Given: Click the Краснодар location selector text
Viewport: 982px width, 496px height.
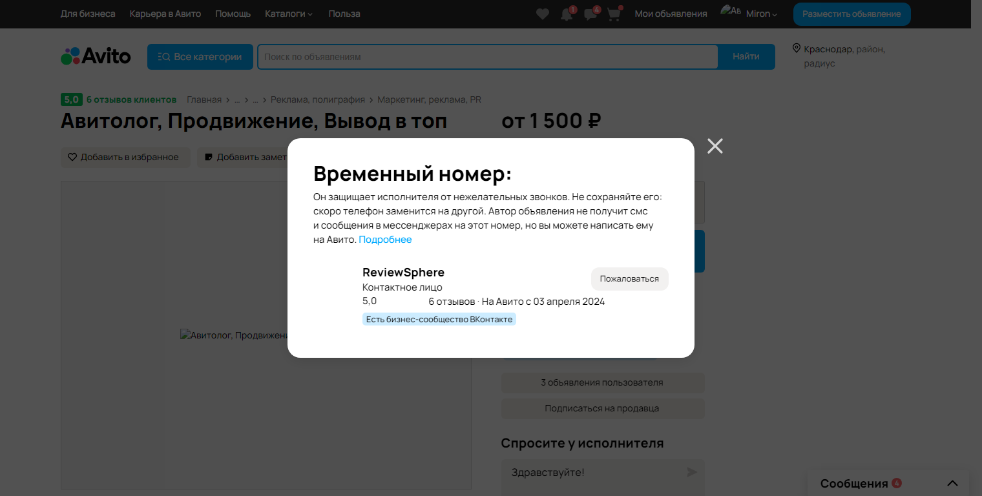Looking at the screenshot, I should tap(828, 48).
